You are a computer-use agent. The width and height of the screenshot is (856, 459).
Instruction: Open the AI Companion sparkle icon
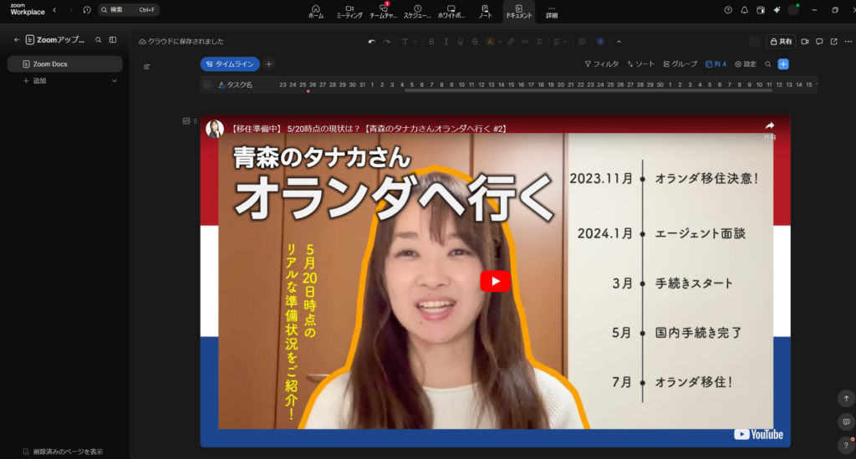pyautogui.click(x=777, y=10)
